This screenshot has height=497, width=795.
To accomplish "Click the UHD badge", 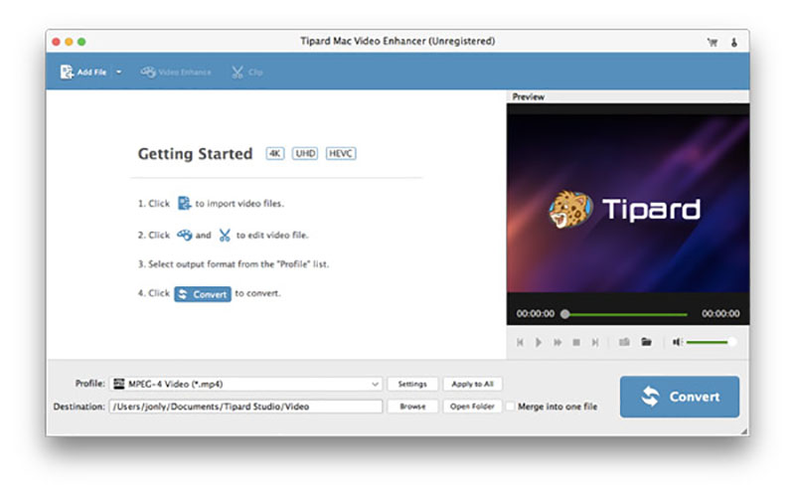I will tap(305, 153).
